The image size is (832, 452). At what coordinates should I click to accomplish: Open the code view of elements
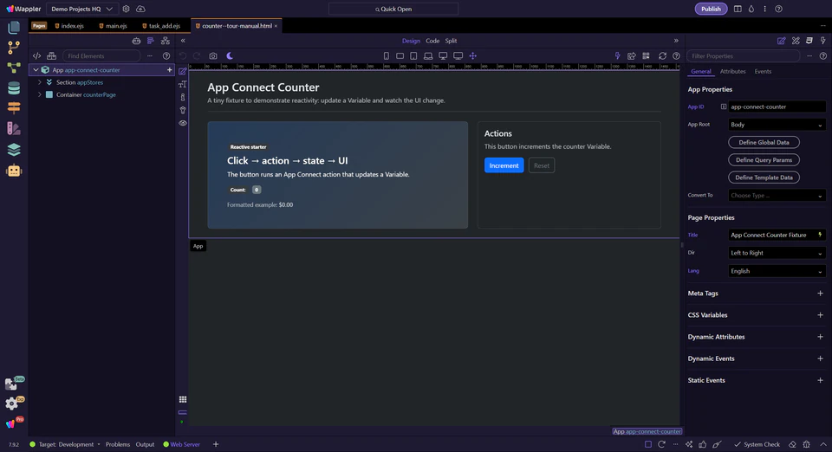[x=36, y=55]
